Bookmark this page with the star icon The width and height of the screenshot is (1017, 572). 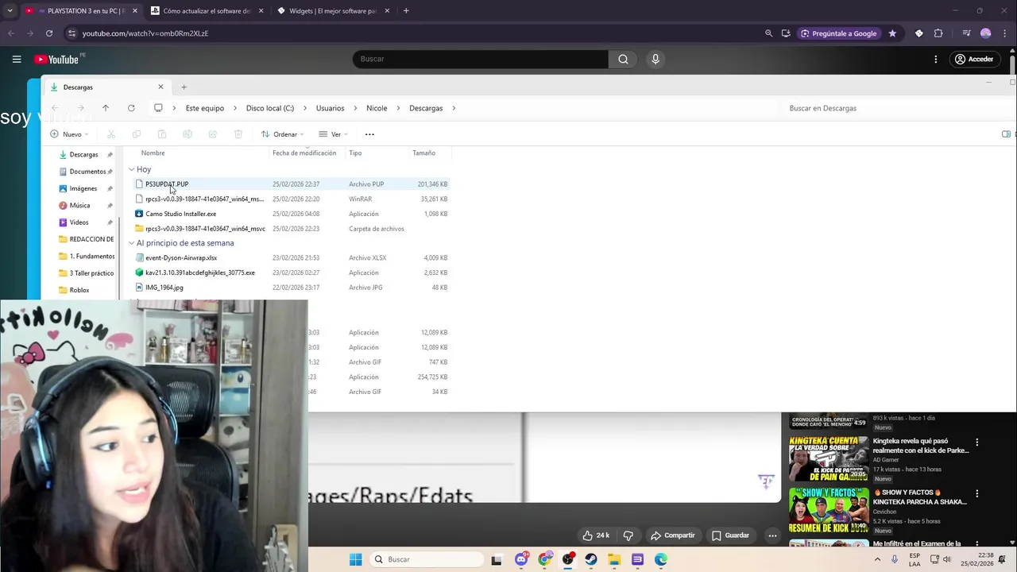(892, 33)
